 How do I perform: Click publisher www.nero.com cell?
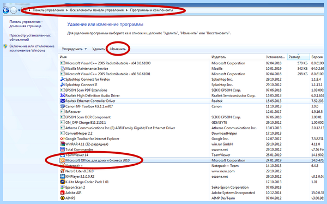(223, 171)
